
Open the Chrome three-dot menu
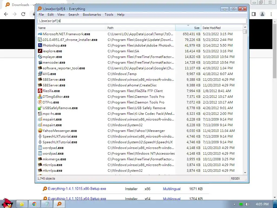(x=271, y=14)
